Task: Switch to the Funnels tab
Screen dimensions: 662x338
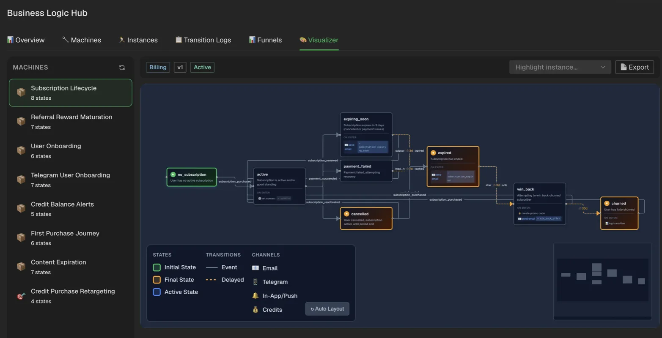Action: tap(265, 40)
